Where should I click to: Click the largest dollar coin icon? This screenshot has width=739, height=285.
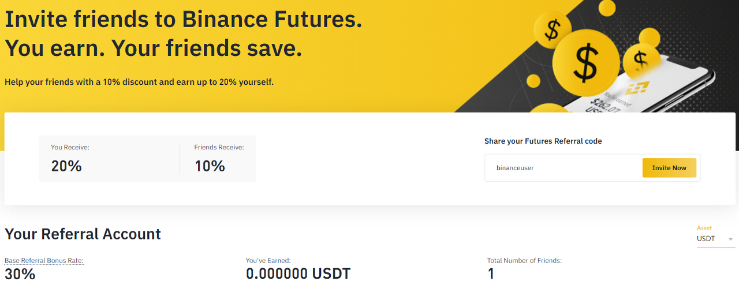[x=586, y=62]
